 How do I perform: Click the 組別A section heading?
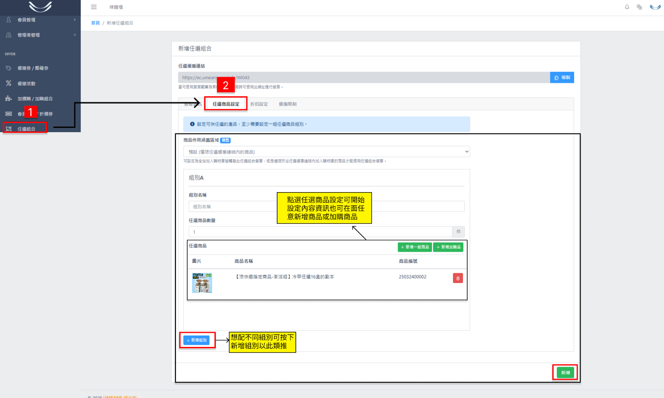(196, 178)
